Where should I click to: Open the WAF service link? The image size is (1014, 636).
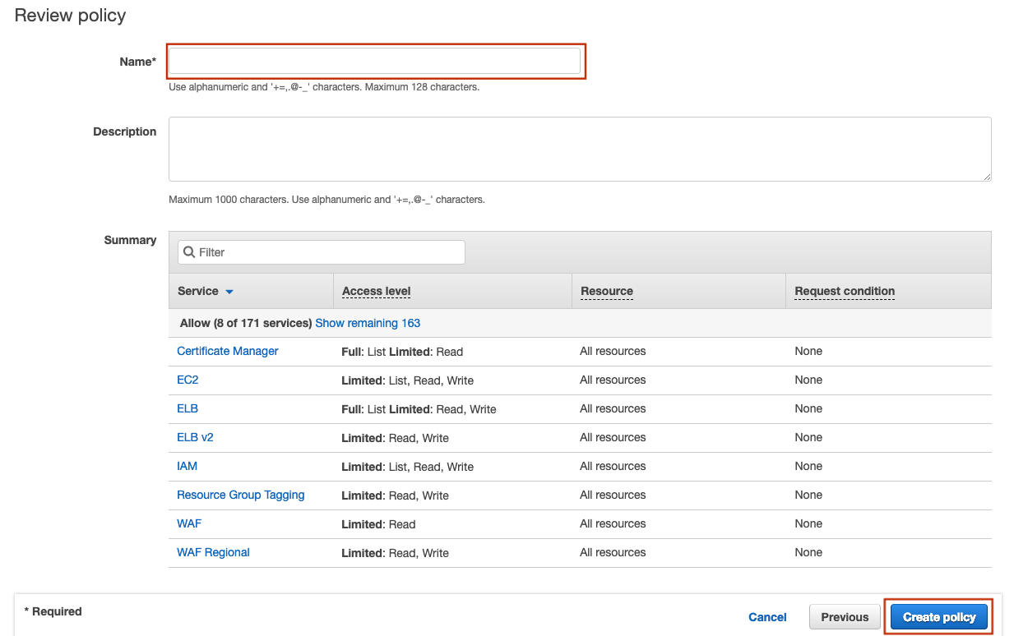pos(188,523)
